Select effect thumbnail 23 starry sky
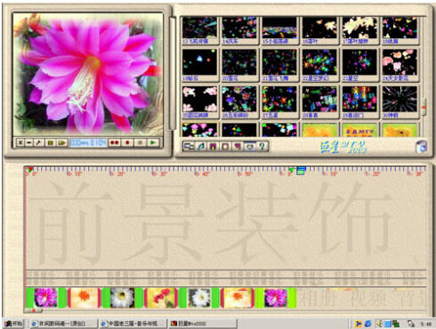Viewport: 436px width, 329px height. [359, 65]
